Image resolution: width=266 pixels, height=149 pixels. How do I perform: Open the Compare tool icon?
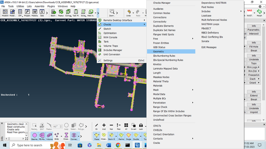pyautogui.click(x=68, y=13)
